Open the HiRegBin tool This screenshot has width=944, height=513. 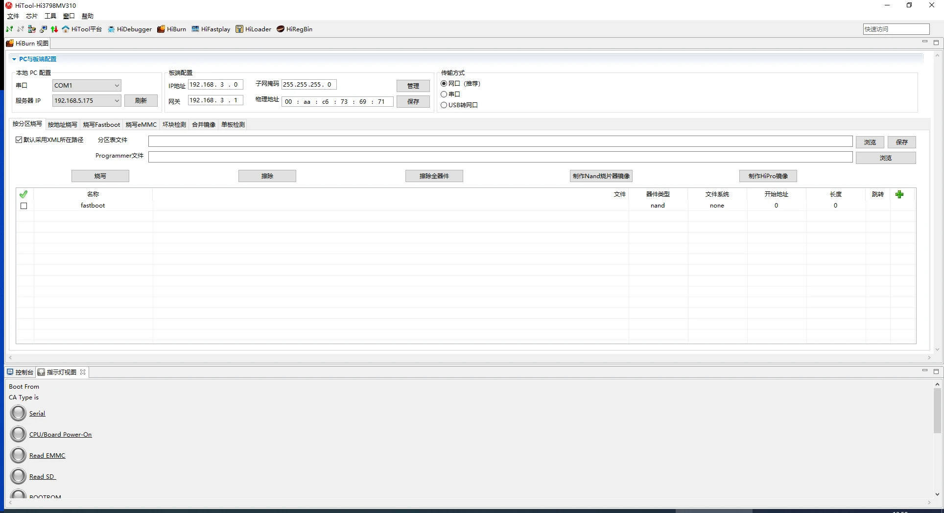[294, 29]
